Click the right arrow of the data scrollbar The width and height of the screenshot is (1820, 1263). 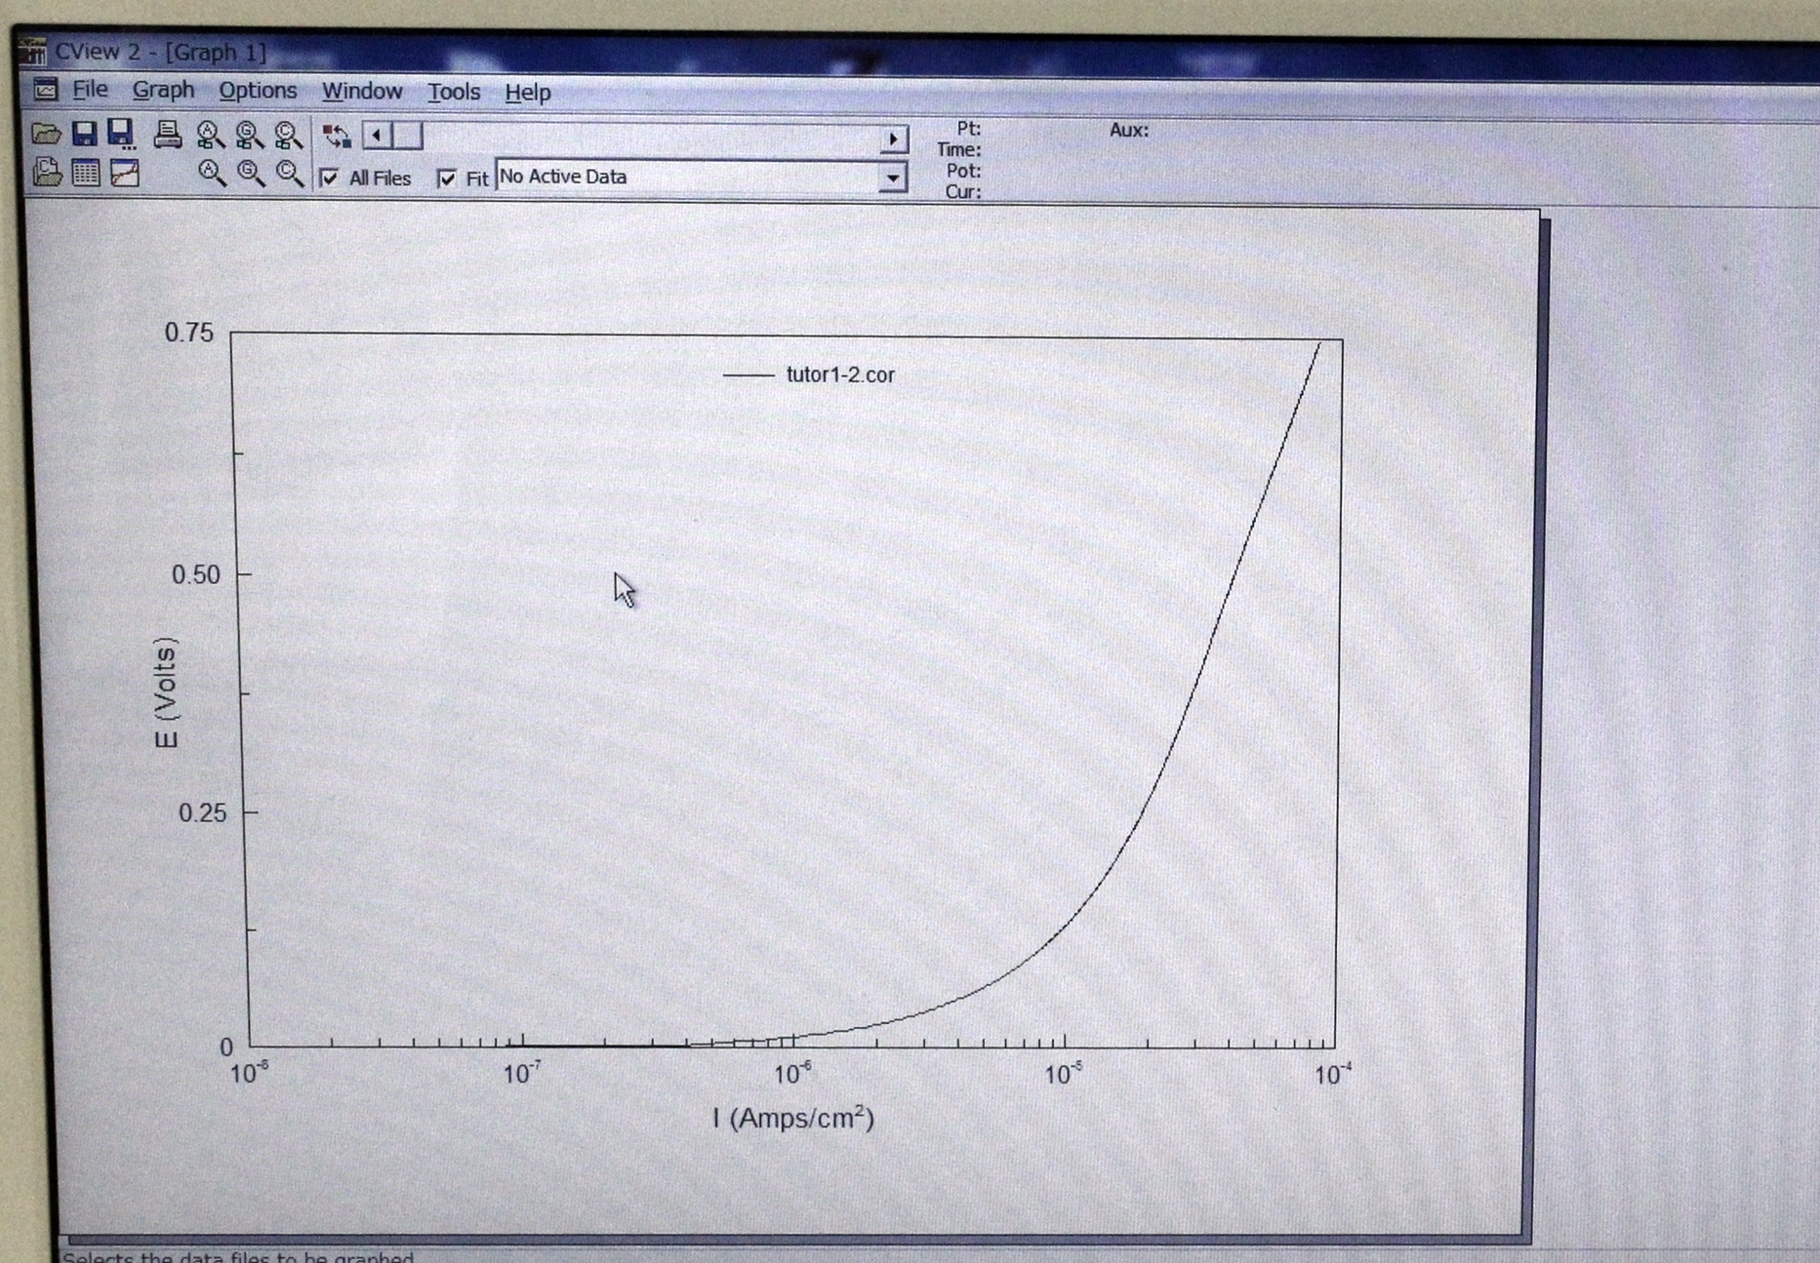[893, 139]
